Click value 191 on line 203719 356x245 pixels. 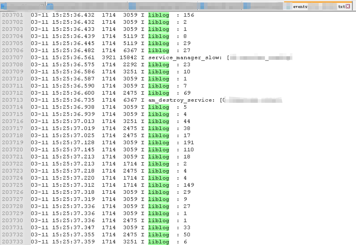point(189,143)
